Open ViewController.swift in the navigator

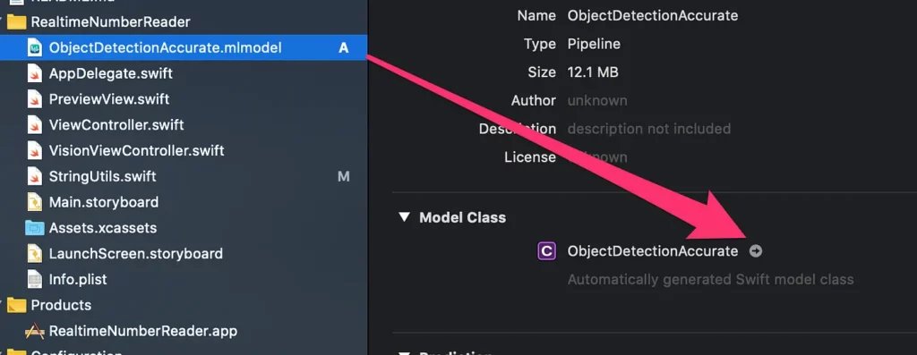tap(116, 125)
